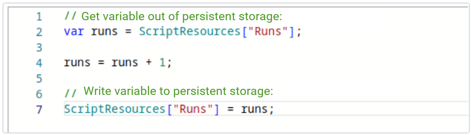Viewport: 471px width, 135px height.
Task: Click line number 1 in gutter
Action: point(39,17)
